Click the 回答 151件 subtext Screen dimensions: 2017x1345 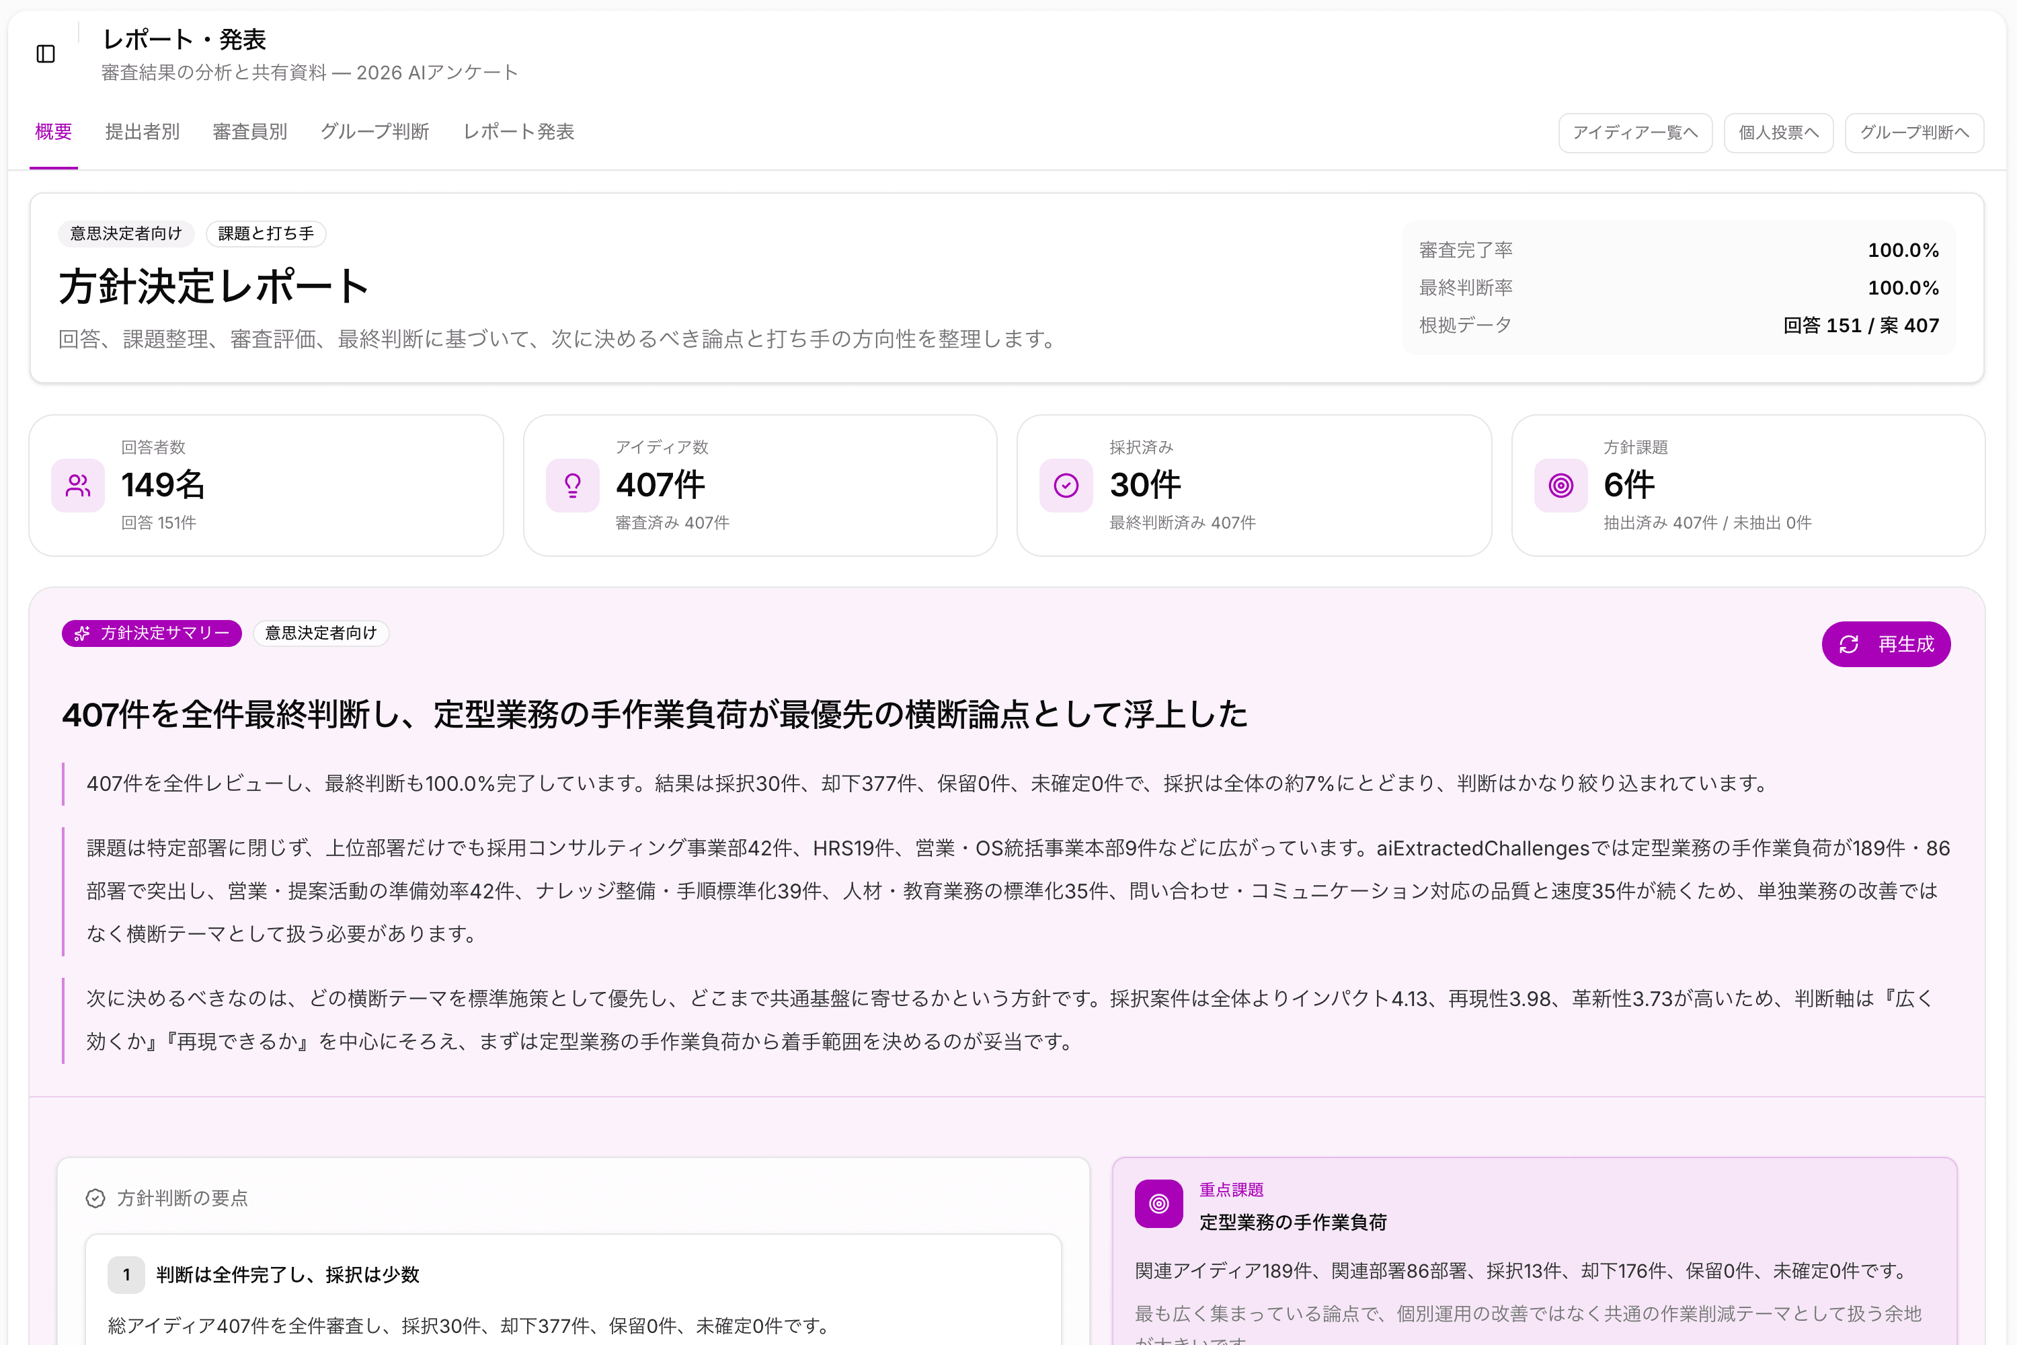click(x=159, y=523)
